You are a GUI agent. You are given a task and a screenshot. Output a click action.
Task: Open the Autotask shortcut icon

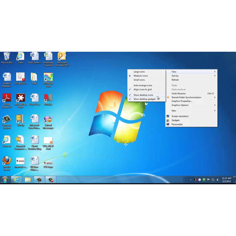(7, 141)
